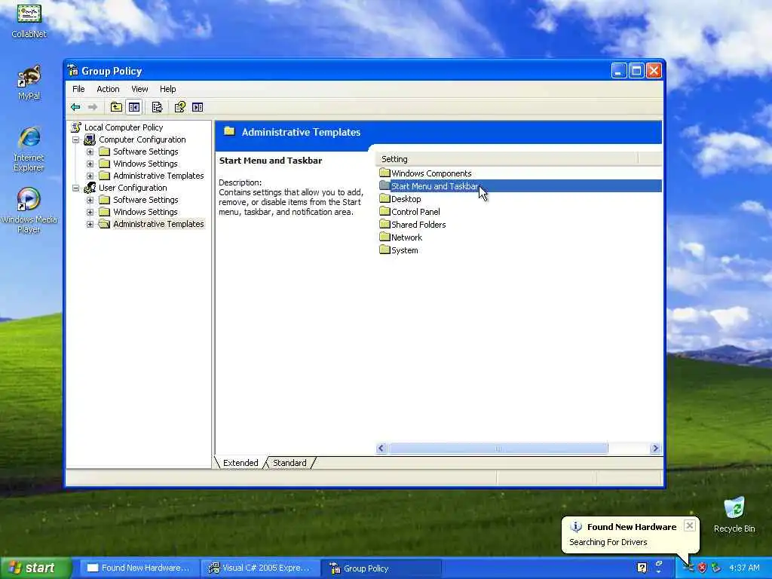Click the help question mark taskbar icon
772x579 pixels.
point(642,568)
